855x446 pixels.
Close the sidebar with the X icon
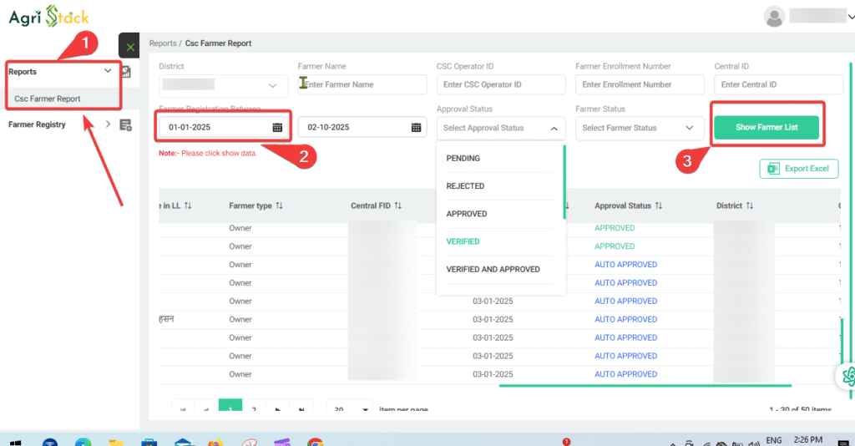point(129,47)
